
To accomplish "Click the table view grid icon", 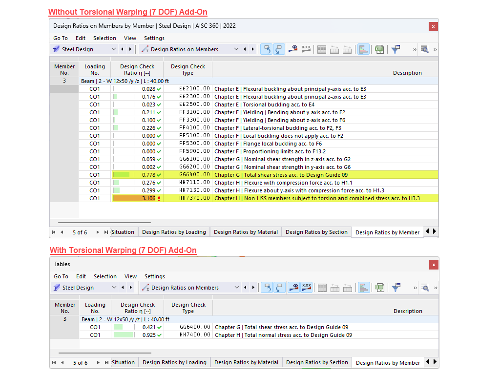I will click(321, 49).
